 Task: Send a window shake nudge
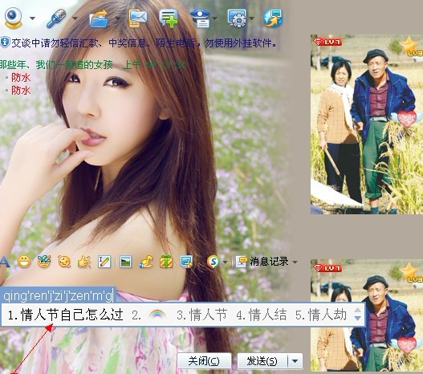64,262
